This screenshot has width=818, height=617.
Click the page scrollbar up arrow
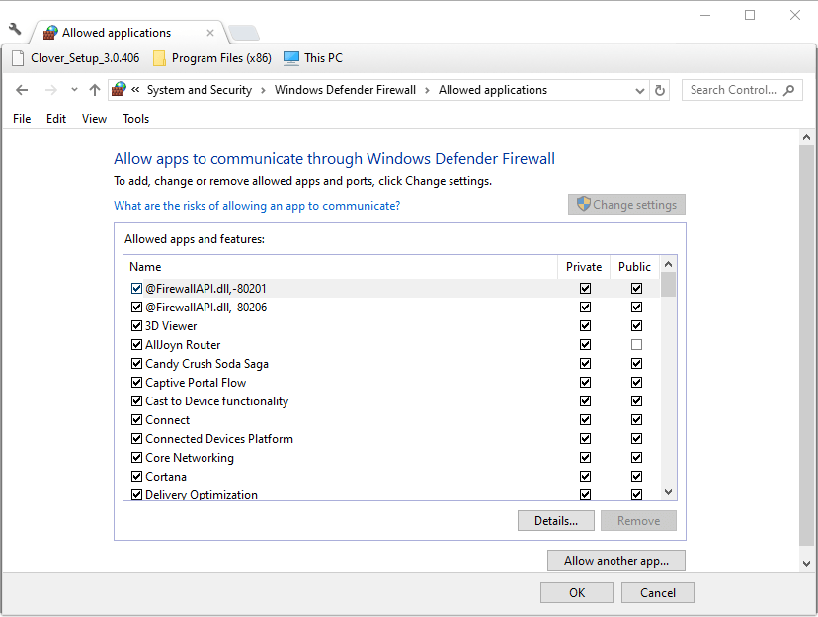pyautogui.click(x=806, y=137)
